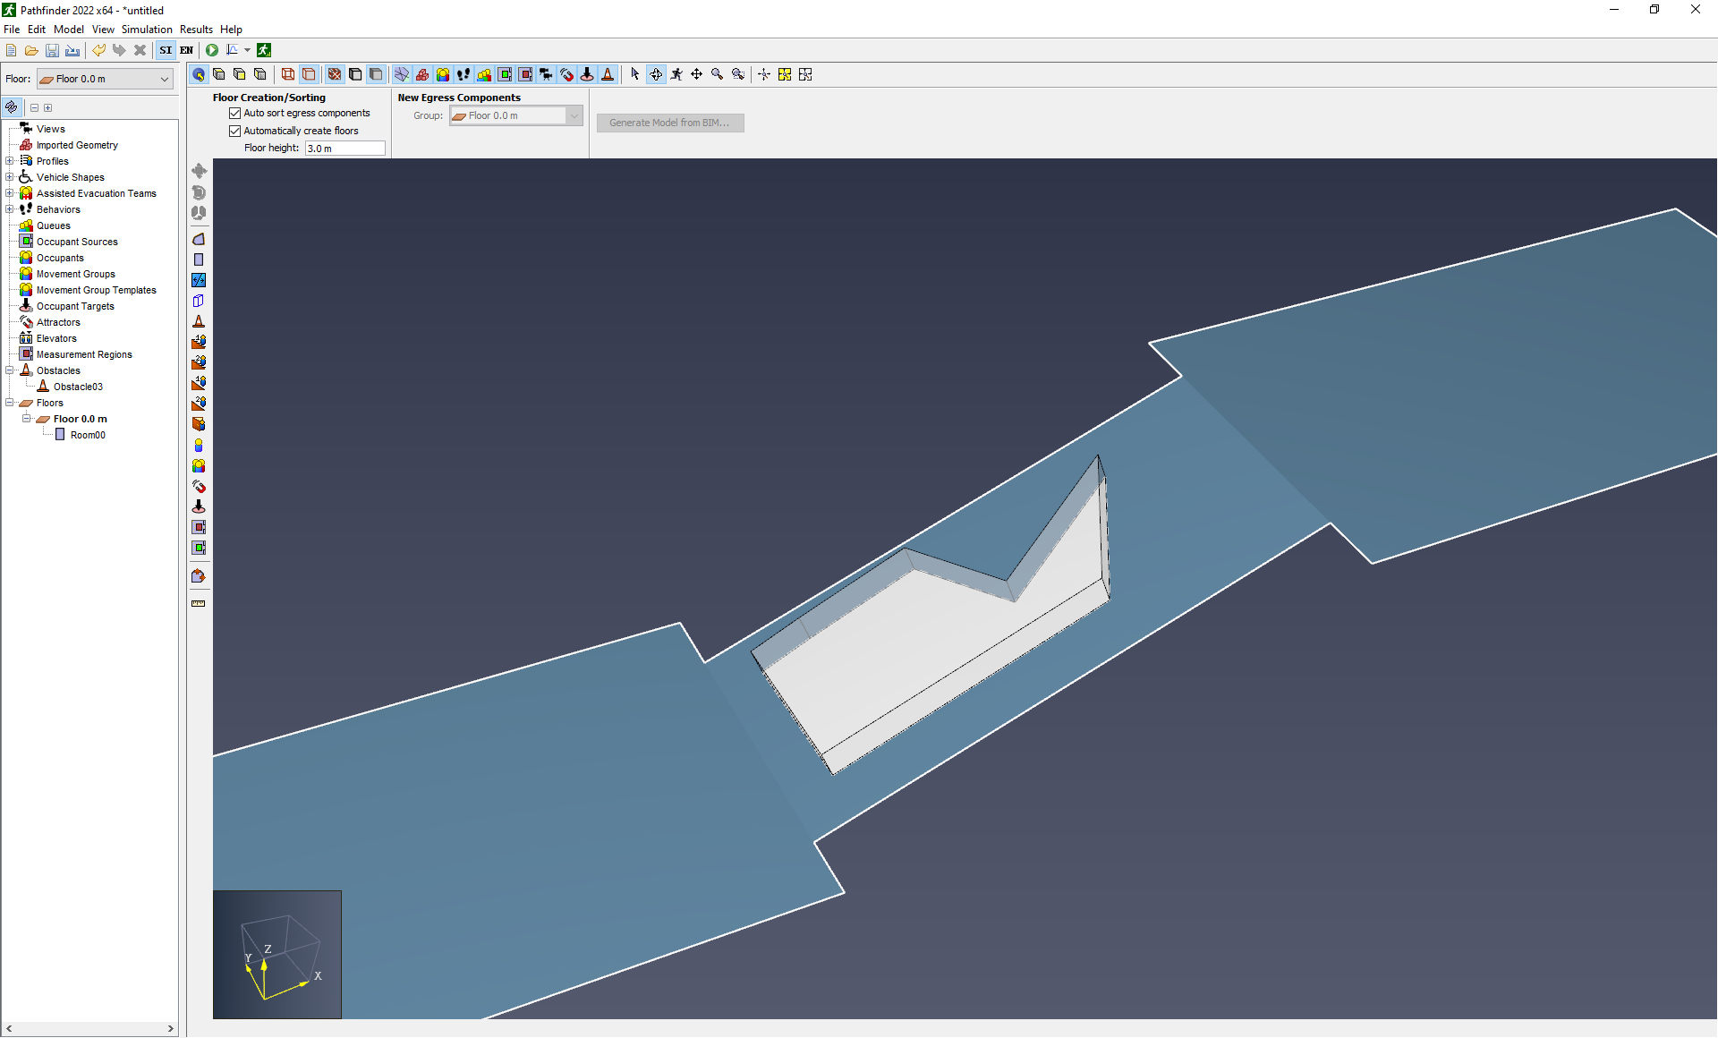Click Generate Model from BIM button

670,123
